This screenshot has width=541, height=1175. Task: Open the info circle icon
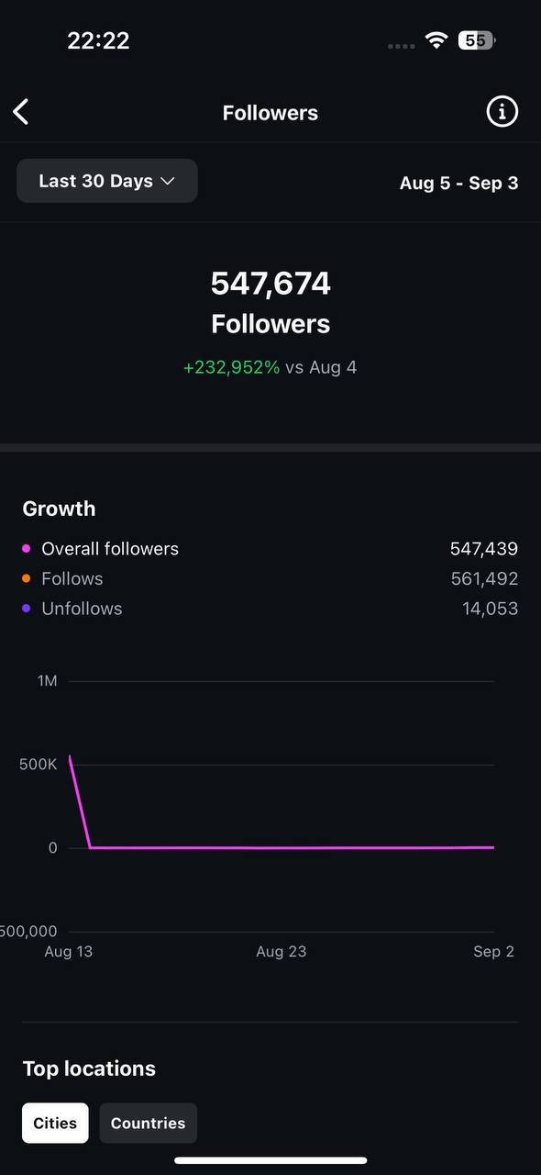pyautogui.click(x=502, y=112)
